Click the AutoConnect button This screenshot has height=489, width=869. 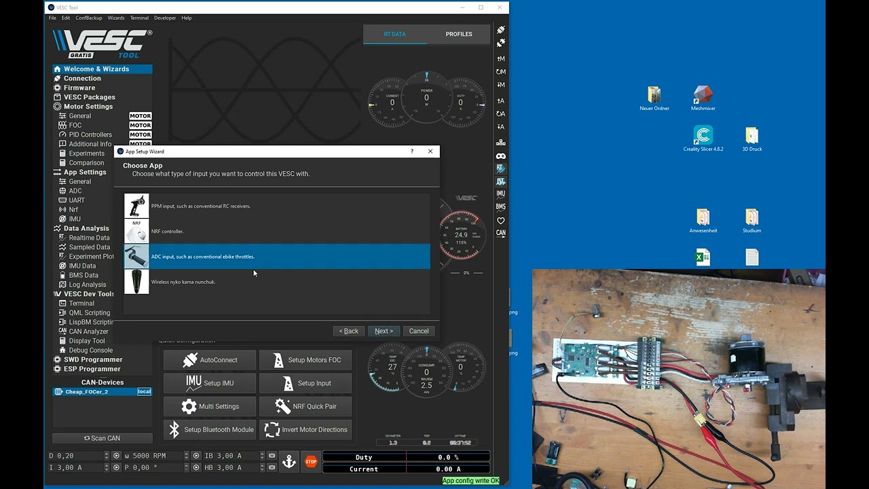pyautogui.click(x=210, y=360)
